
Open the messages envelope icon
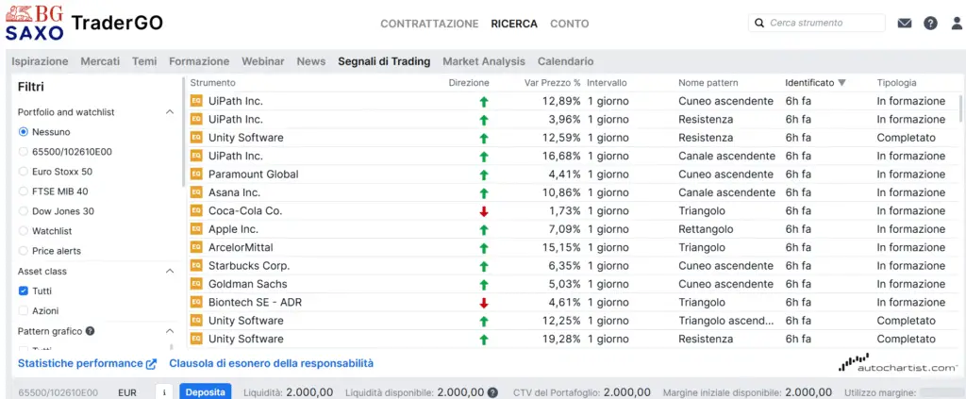point(905,24)
